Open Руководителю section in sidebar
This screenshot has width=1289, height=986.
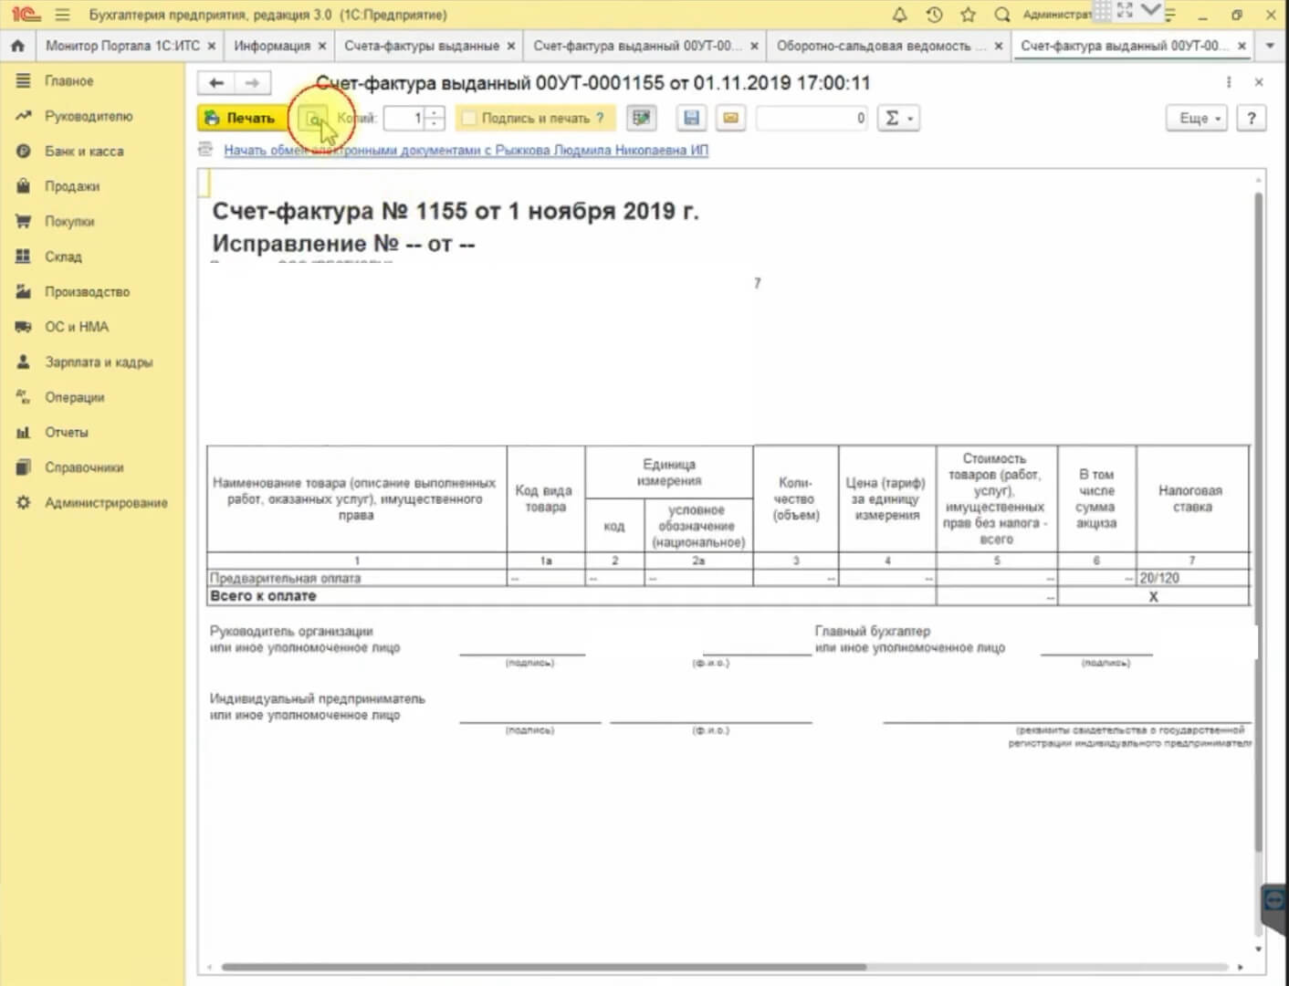89,116
